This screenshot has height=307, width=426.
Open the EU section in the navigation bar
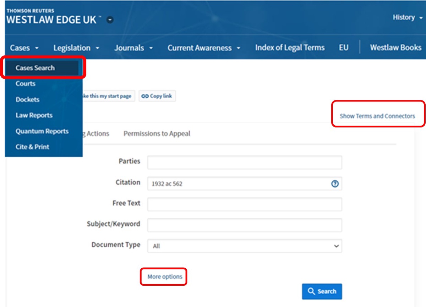(343, 47)
